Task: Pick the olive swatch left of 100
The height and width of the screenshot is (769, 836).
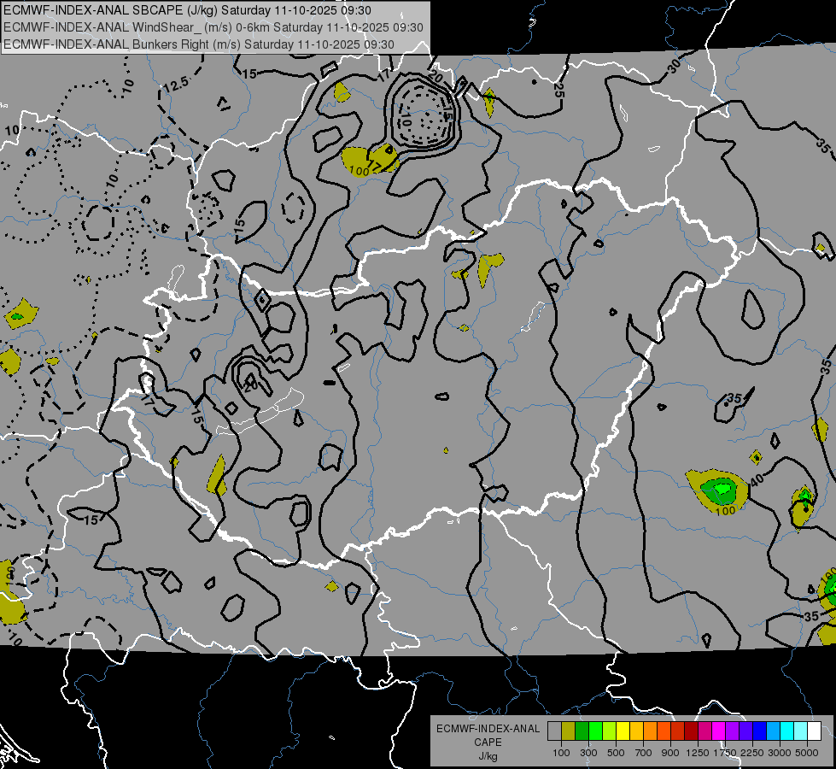Action: point(568,731)
